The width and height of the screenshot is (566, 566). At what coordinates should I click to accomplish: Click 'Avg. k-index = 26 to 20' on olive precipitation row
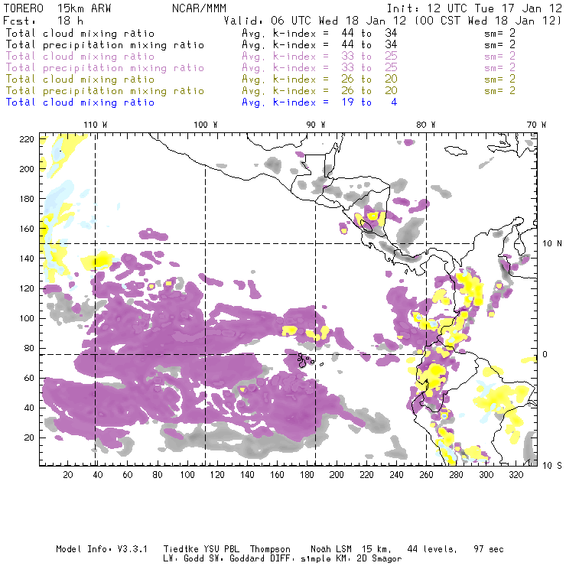(320, 91)
